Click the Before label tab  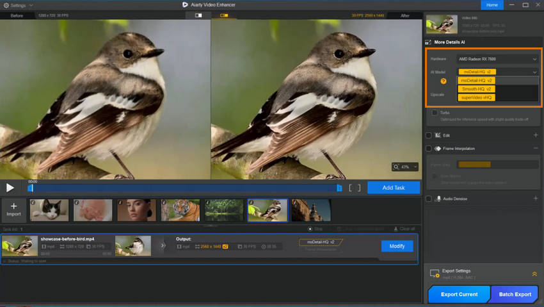click(17, 15)
